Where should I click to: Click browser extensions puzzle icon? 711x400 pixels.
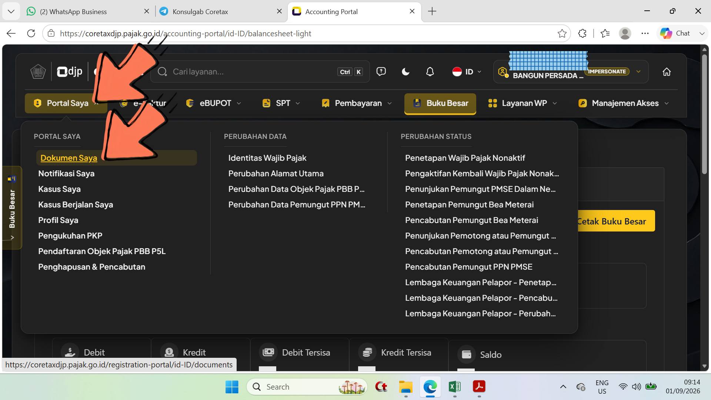pyautogui.click(x=582, y=33)
